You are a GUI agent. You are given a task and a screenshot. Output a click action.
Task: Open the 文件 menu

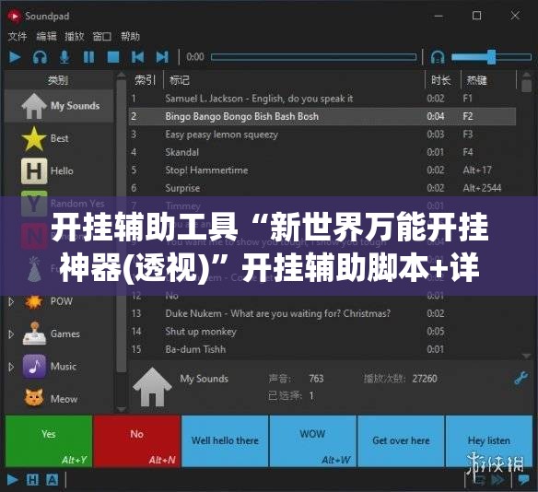pos(18,36)
